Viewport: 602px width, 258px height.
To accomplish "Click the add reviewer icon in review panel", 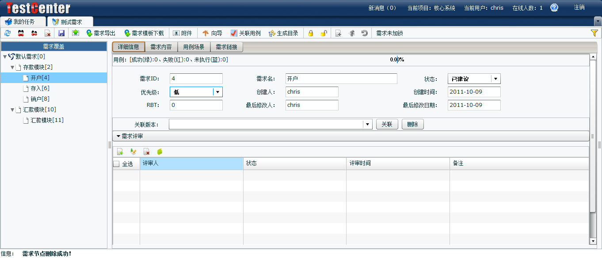I will (x=120, y=152).
